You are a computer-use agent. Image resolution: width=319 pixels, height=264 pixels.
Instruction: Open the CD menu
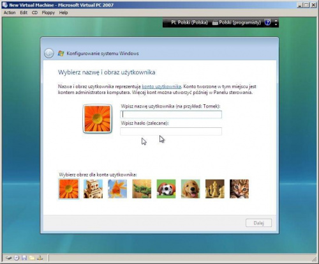(x=34, y=13)
